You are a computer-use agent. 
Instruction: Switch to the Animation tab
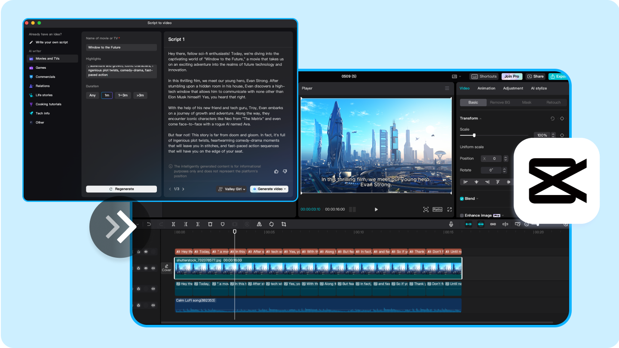486,88
